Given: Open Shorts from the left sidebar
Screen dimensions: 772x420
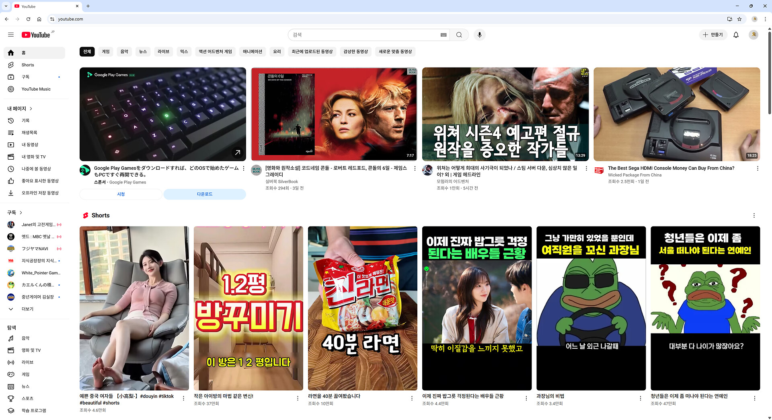Looking at the screenshot, I should 28,65.
